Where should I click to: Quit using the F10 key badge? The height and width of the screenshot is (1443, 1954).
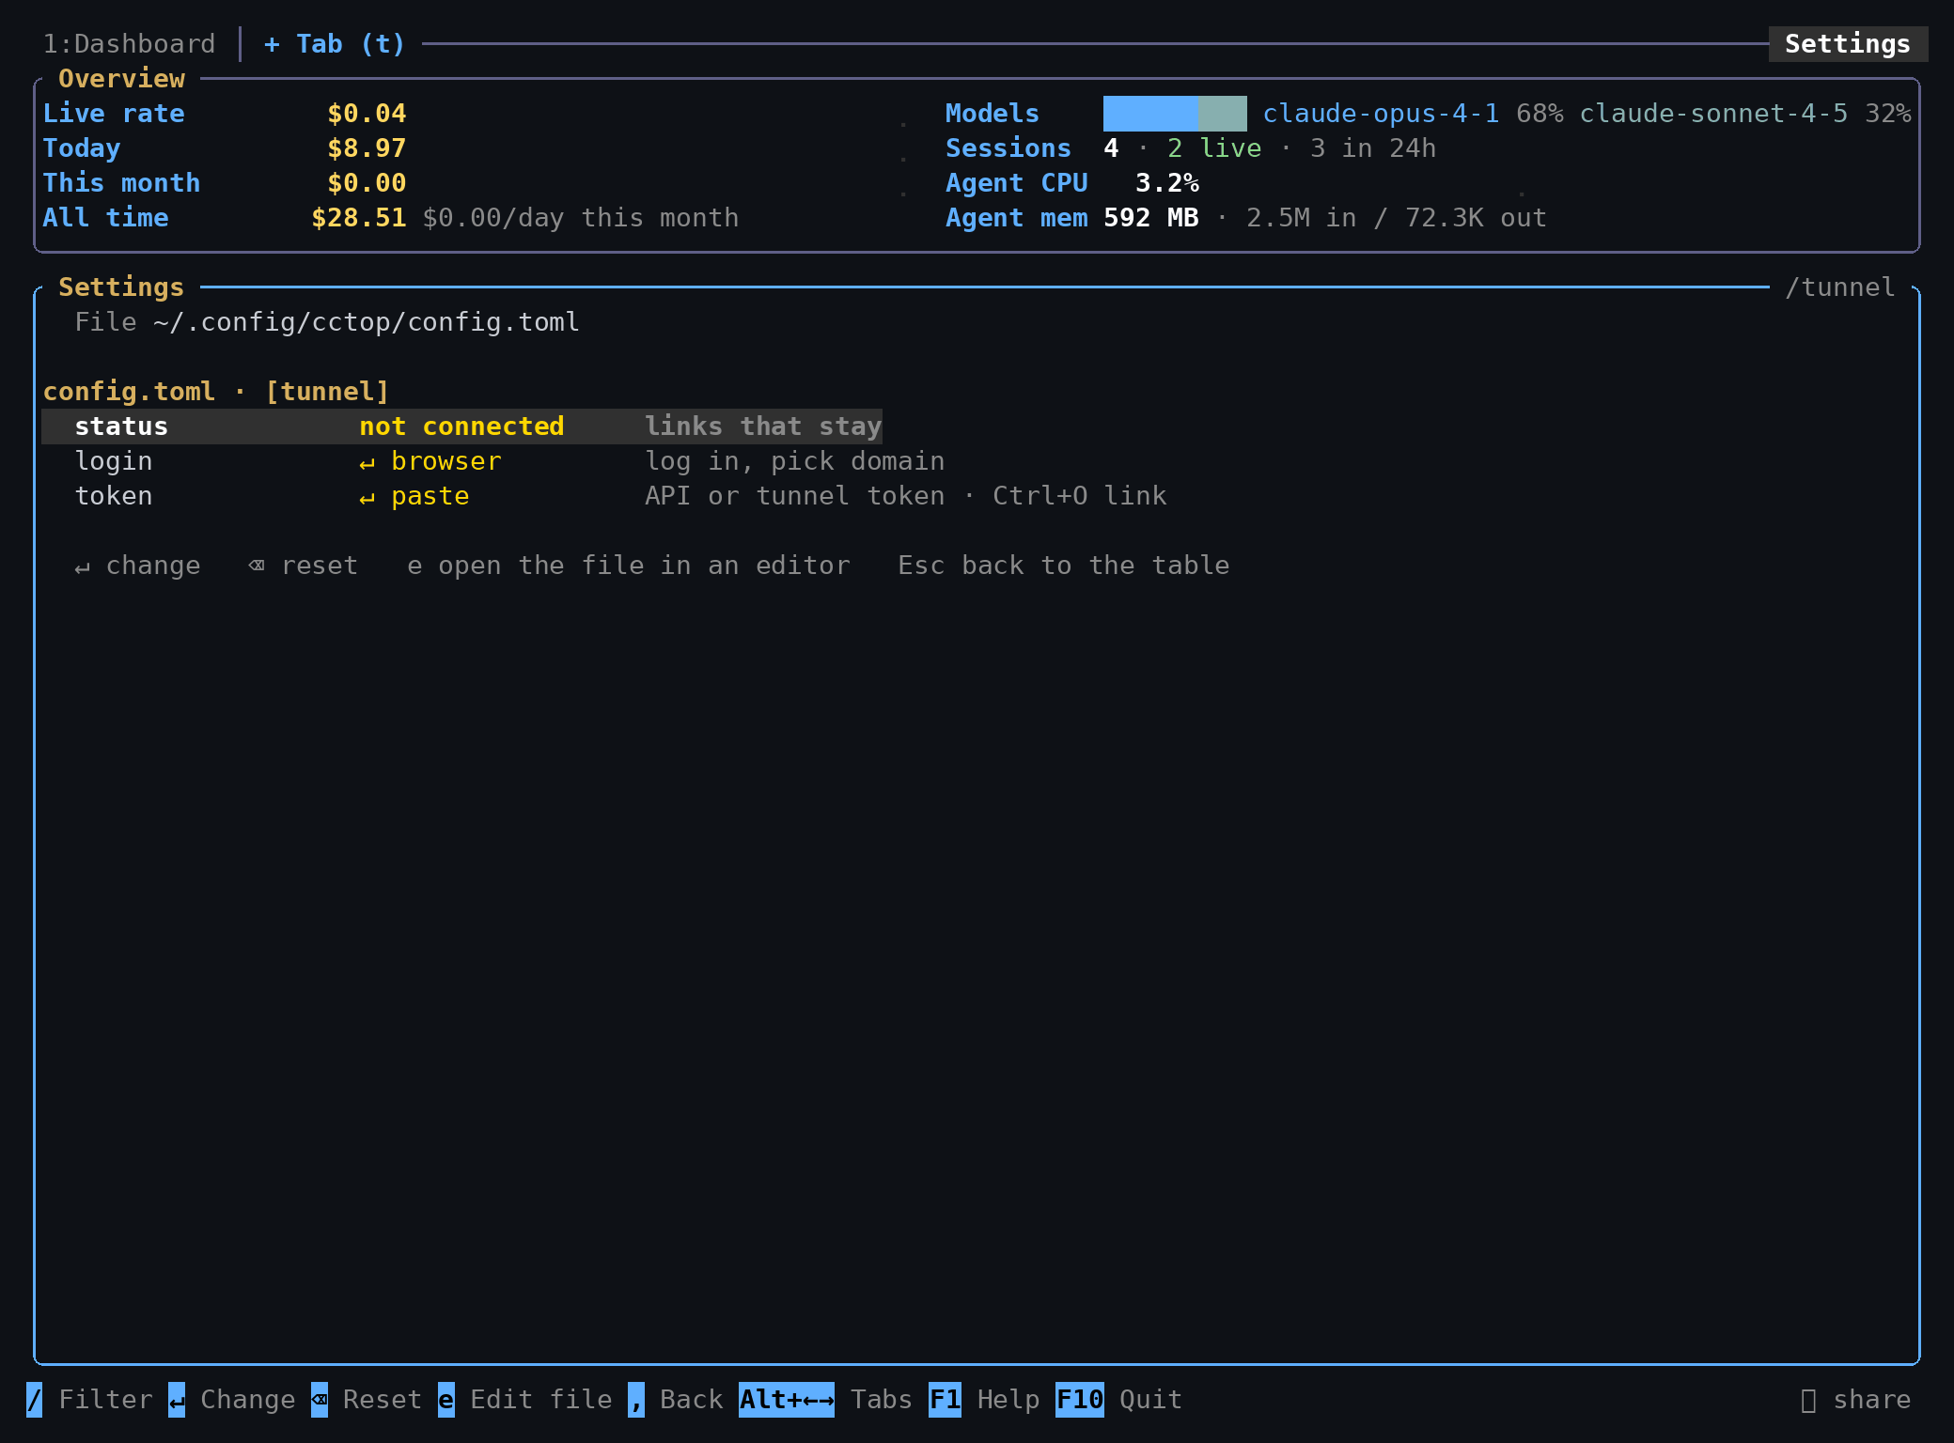tap(1080, 1400)
